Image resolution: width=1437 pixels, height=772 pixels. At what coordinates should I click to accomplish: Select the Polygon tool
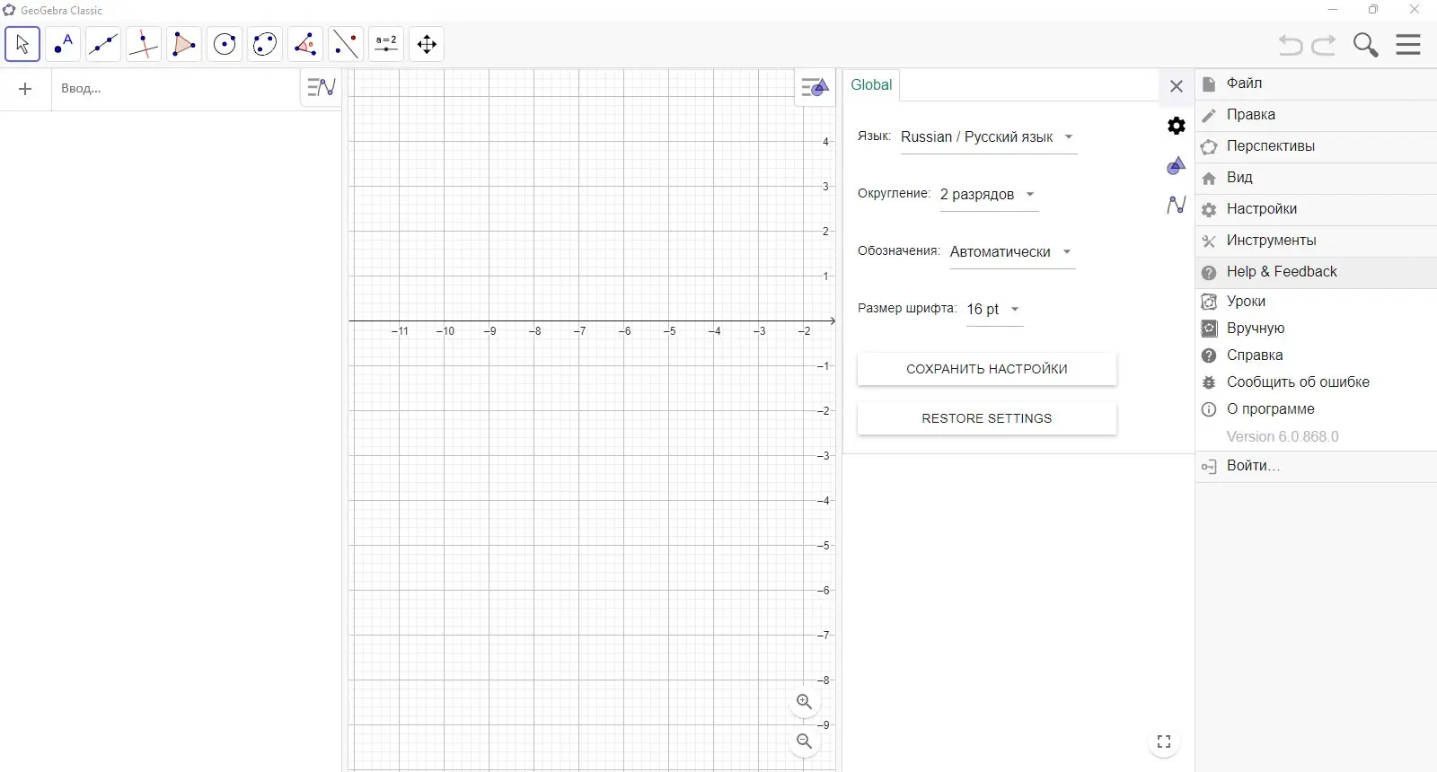click(184, 44)
